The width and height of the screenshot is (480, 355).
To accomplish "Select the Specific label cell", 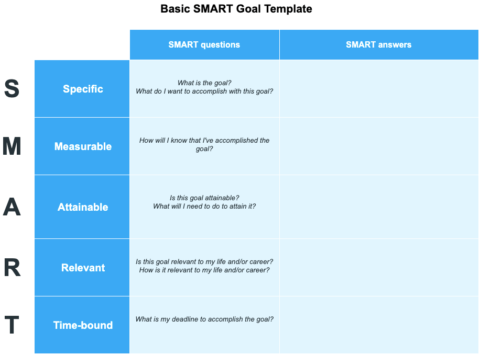I will point(82,88).
